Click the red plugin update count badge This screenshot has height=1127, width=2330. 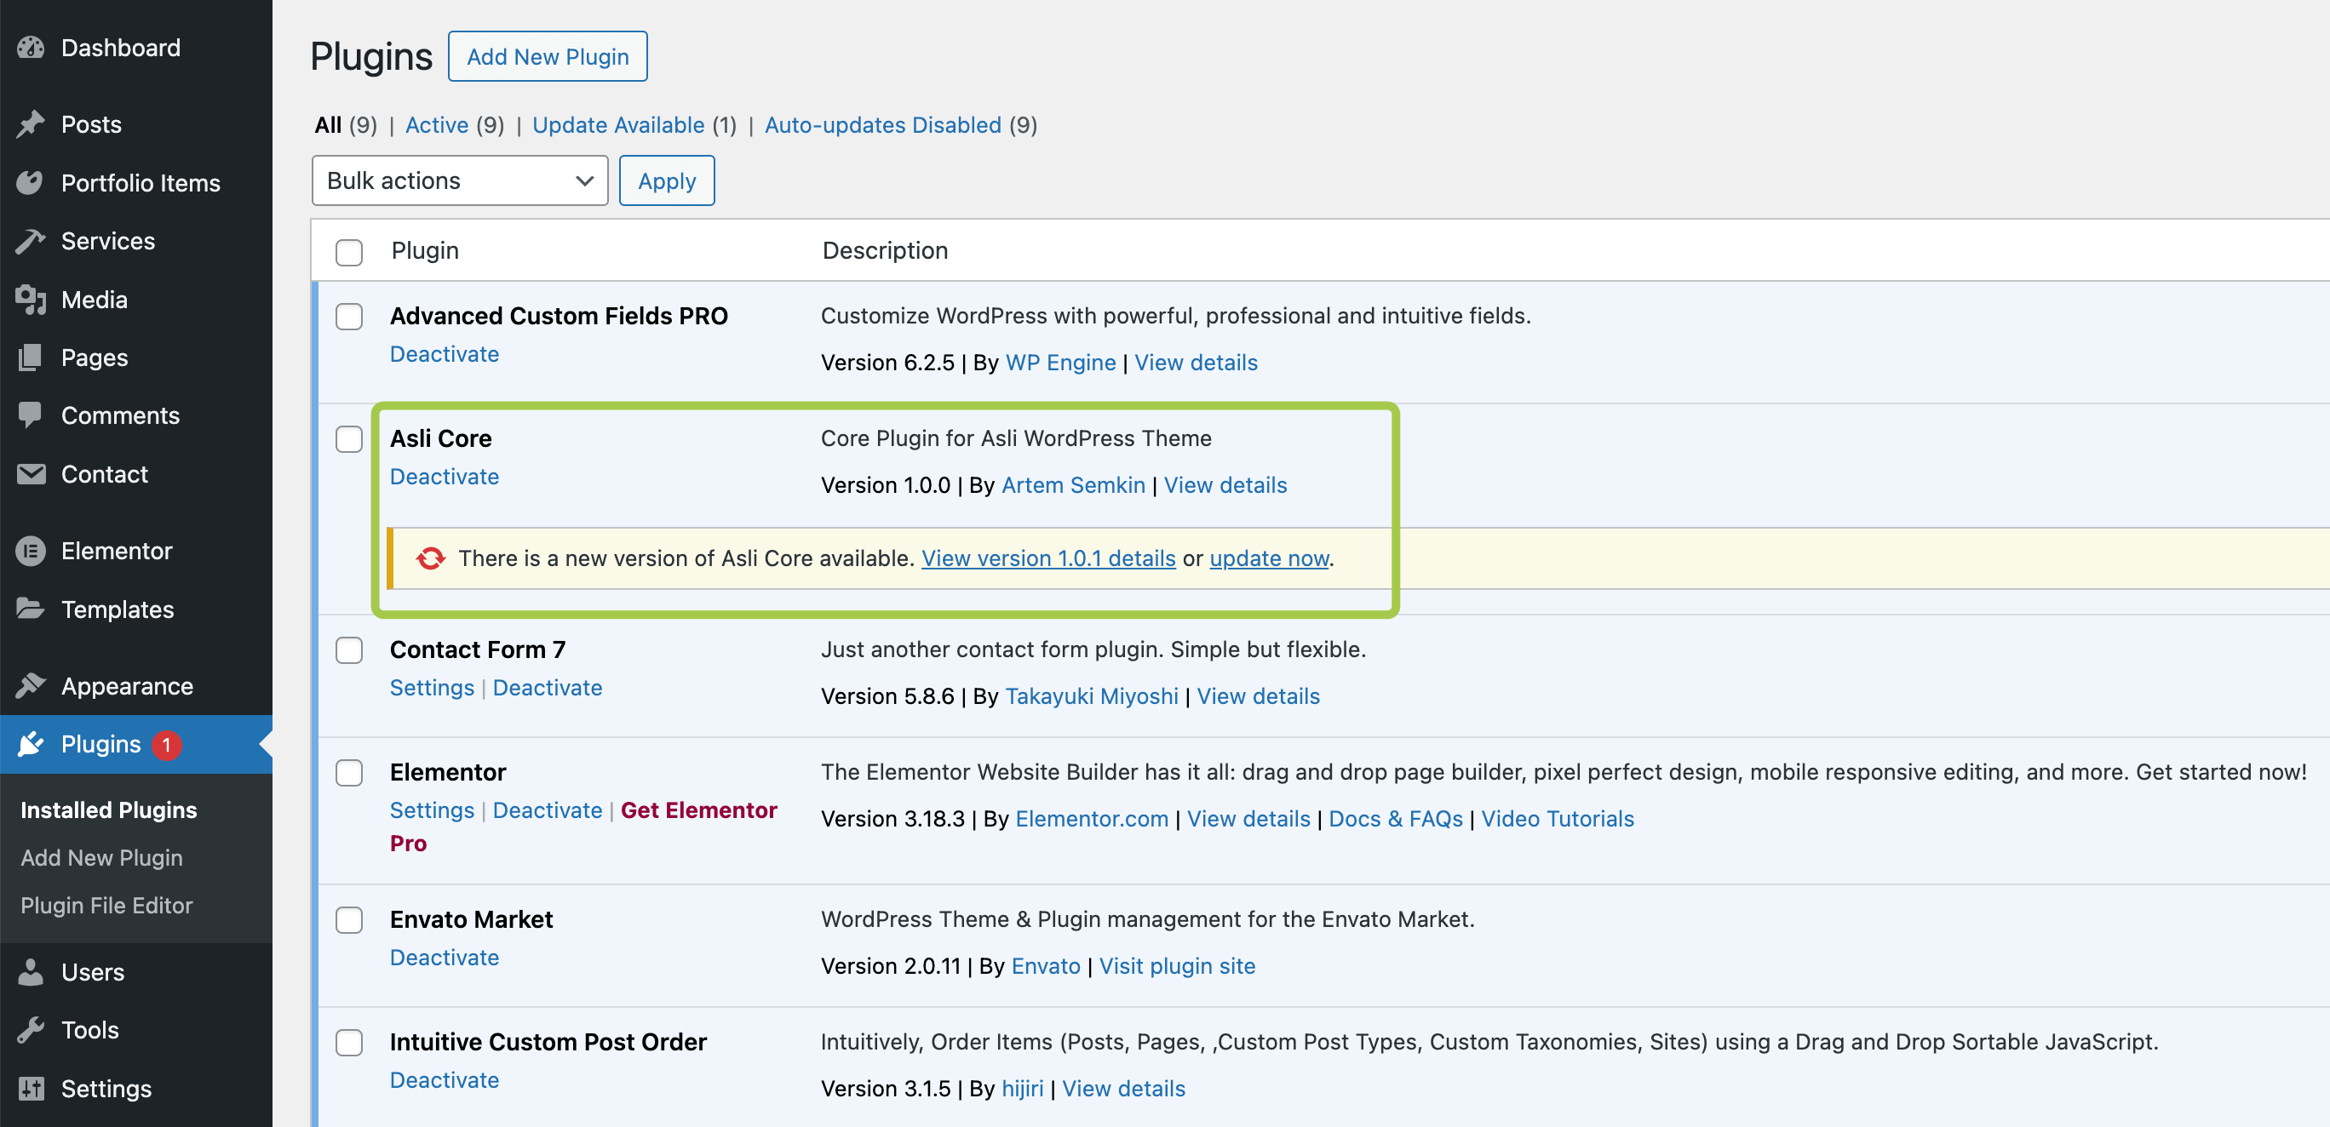pos(166,744)
